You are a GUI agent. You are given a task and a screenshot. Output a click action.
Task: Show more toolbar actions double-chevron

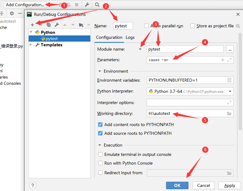88,25
